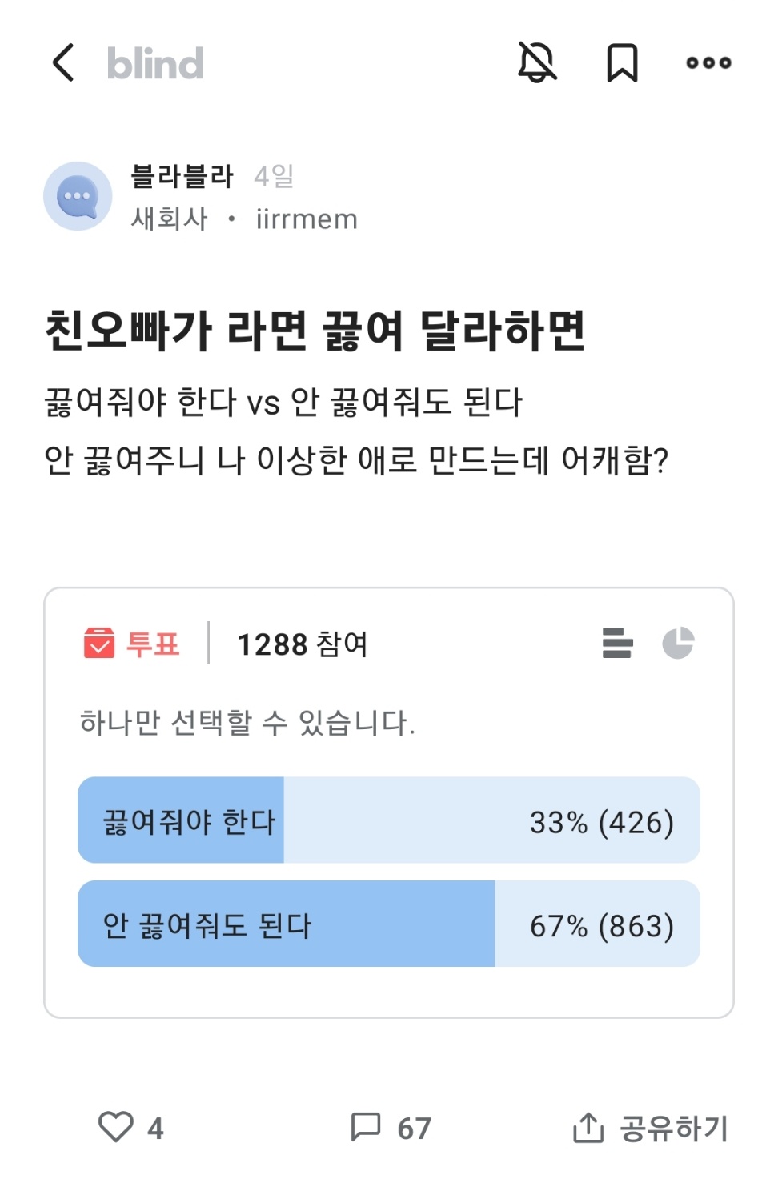Viewport: 778px width, 1179px height.
Task: Open the three-dot more options menu
Action: (708, 63)
